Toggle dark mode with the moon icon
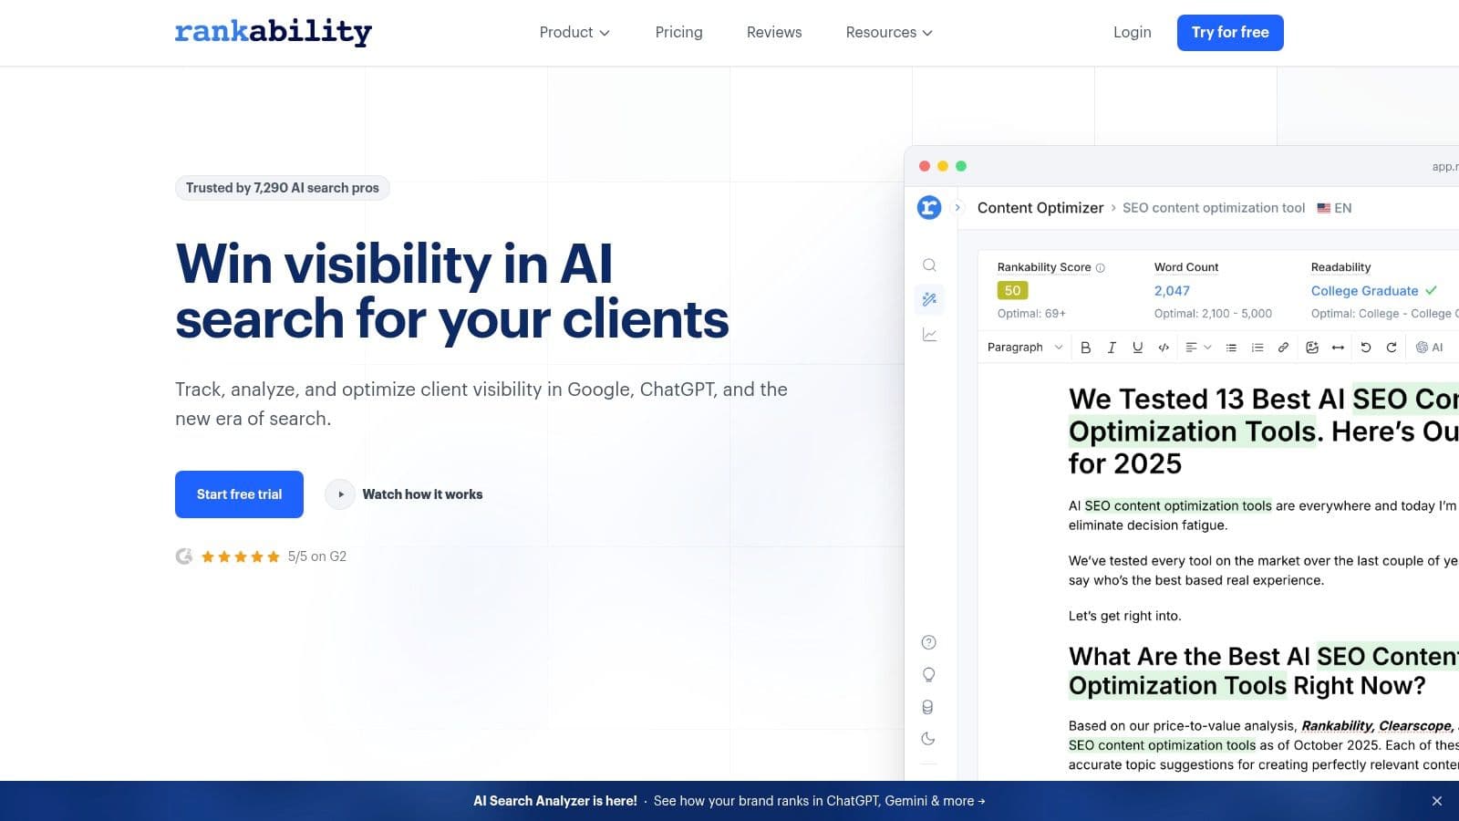1459x821 pixels. pyautogui.click(x=929, y=738)
